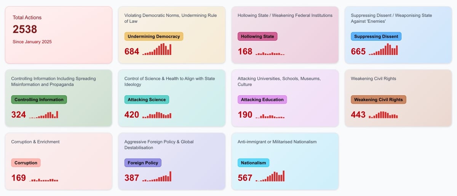This screenshot has width=457, height=196.
Task: Choose the Weakening Civil Rights badge
Action: tap(378, 100)
